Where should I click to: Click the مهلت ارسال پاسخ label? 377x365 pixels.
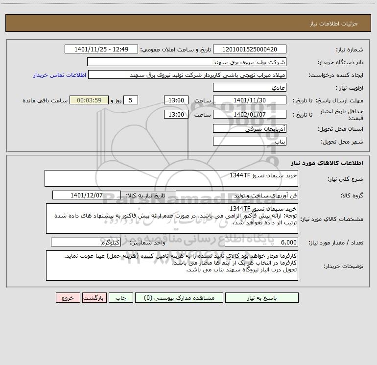click(339, 100)
